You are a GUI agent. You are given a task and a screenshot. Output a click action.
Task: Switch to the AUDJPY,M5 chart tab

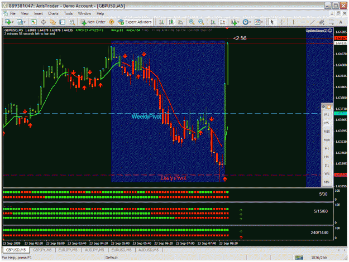click(94, 250)
